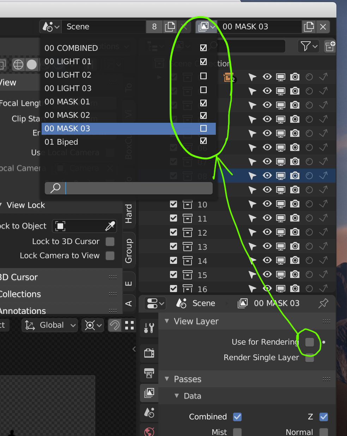
Task: Open the World properties tab (globe icon)
Action: pos(149,431)
